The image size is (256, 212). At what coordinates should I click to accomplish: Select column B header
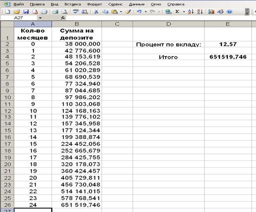[77, 24]
